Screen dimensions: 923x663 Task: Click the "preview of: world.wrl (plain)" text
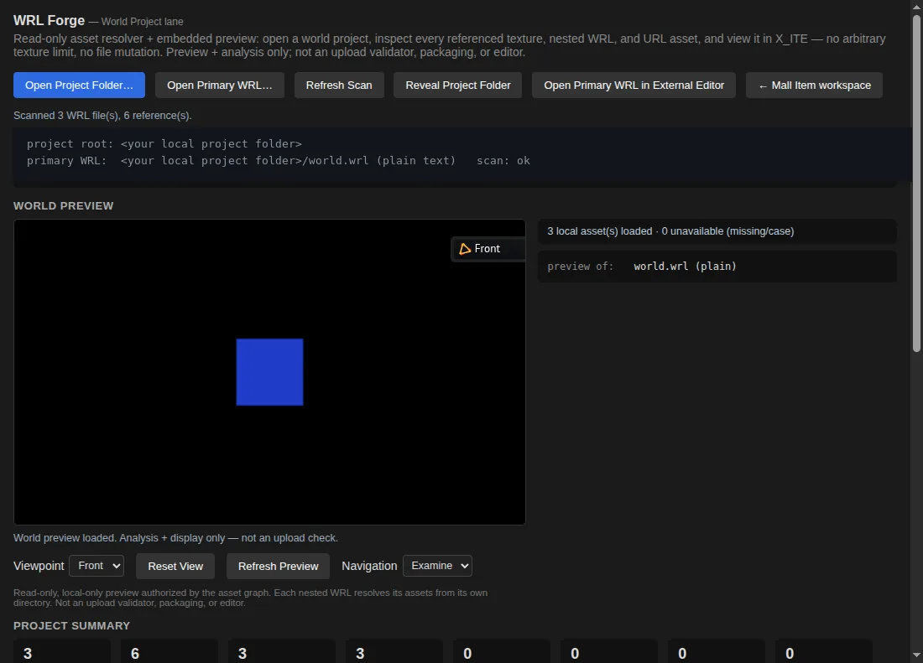click(x=642, y=267)
